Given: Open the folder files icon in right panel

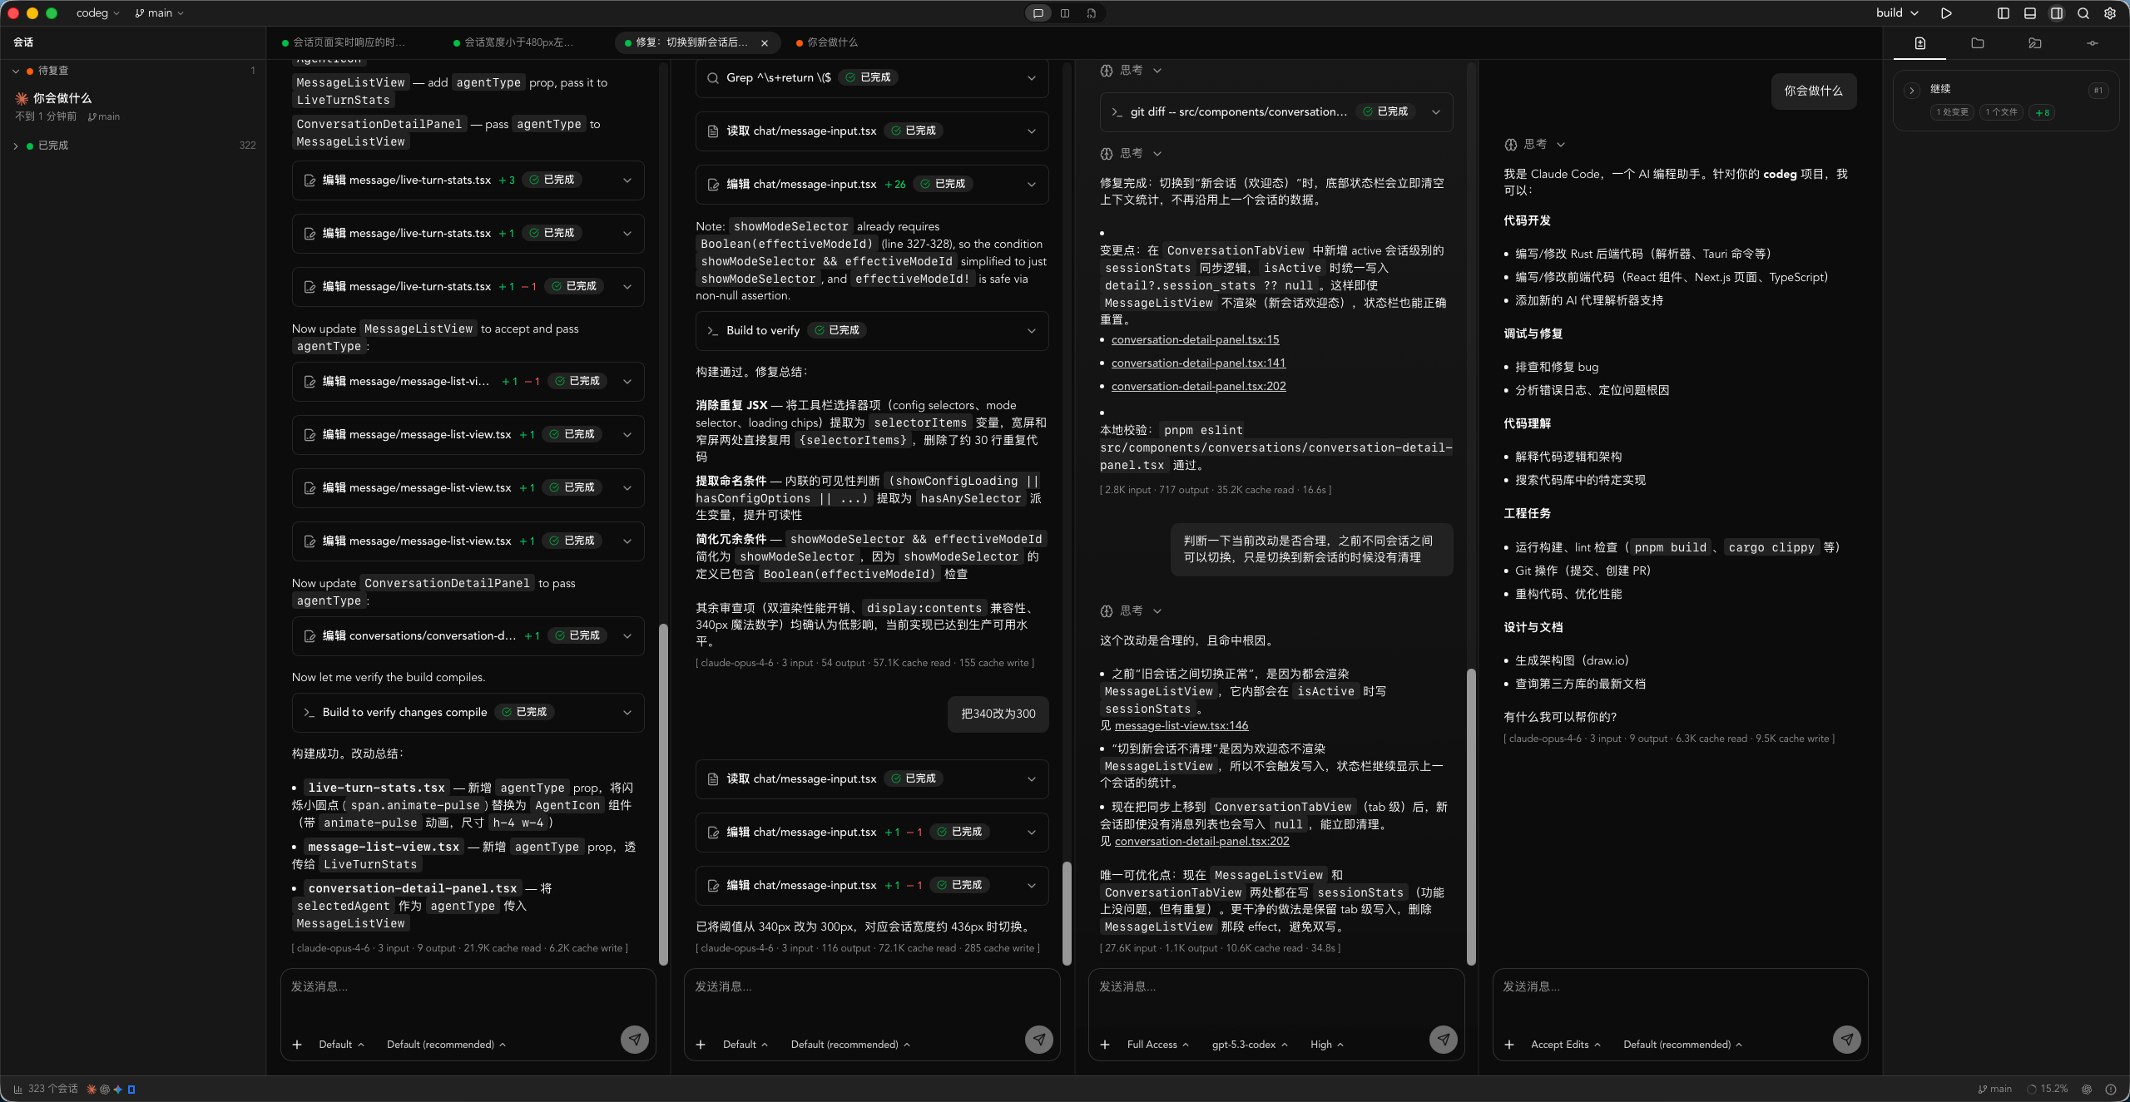Looking at the screenshot, I should pos(1978,43).
